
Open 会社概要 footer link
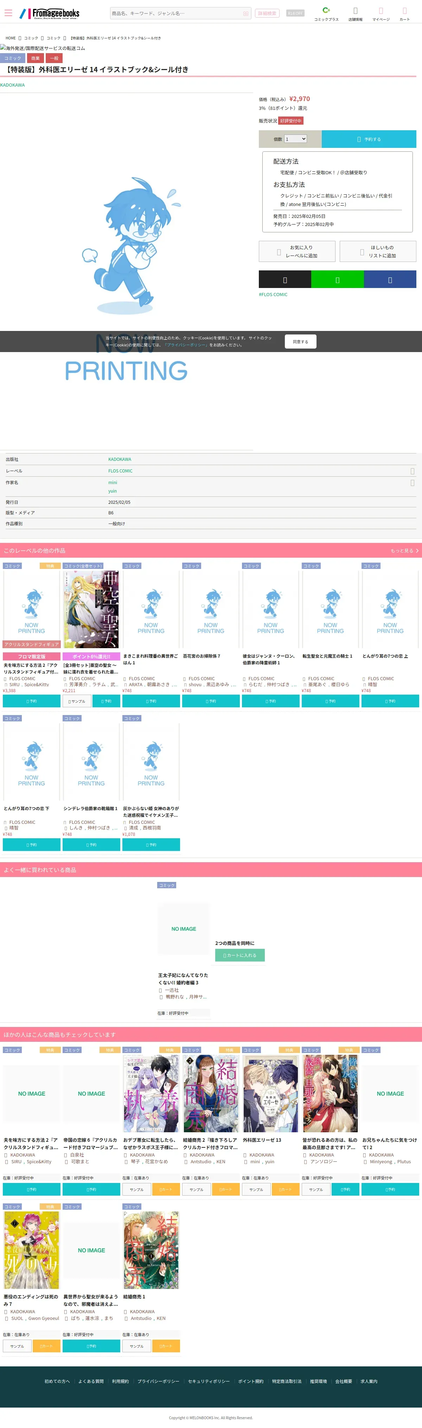pos(343,1382)
